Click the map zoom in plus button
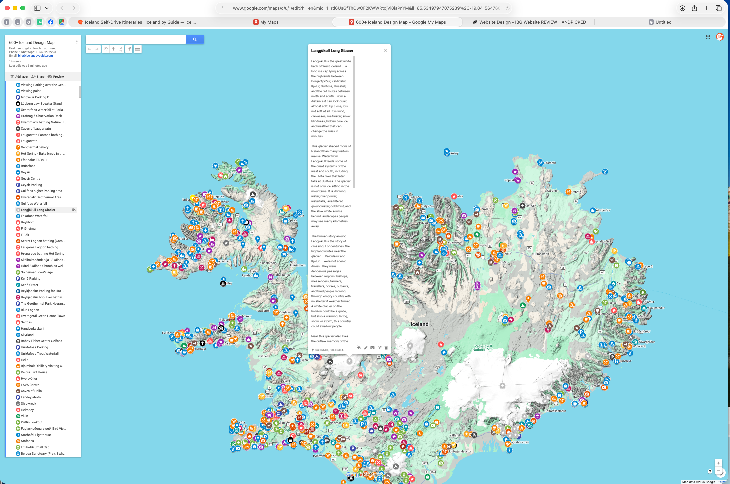Viewport: 730px width, 484px height. click(x=718, y=463)
